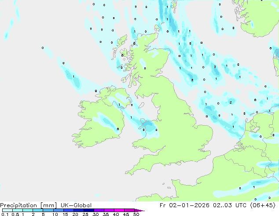Click the 2–5 mm legend color swatch
Screen dimensions: 279x216
click(x=38, y=210)
